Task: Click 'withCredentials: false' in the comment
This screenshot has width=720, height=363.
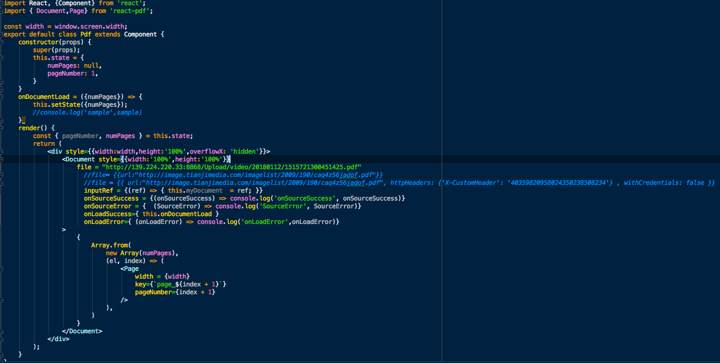Action: click(664, 183)
